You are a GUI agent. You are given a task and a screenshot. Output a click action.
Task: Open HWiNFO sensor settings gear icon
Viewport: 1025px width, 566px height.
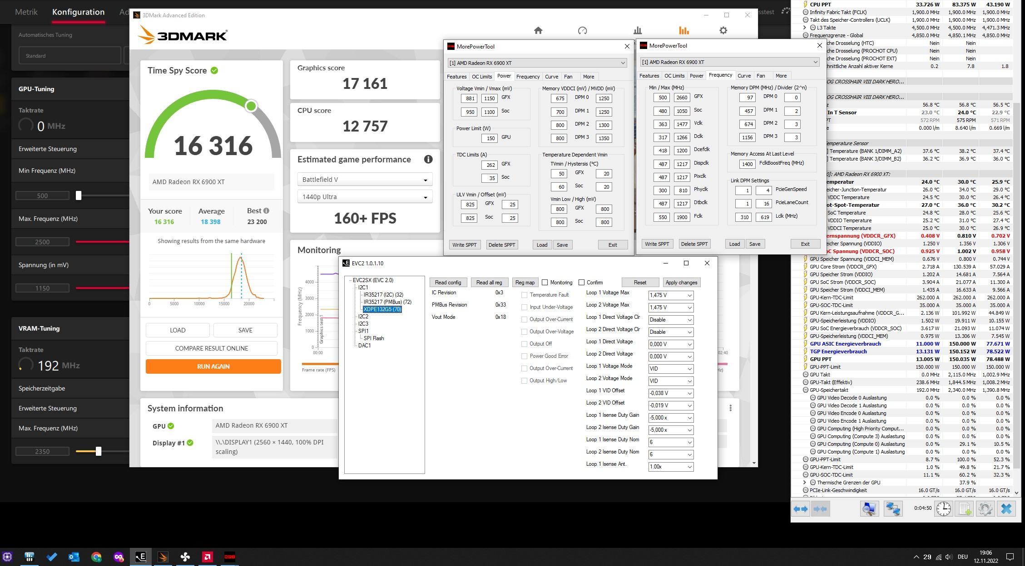click(985, 509)
